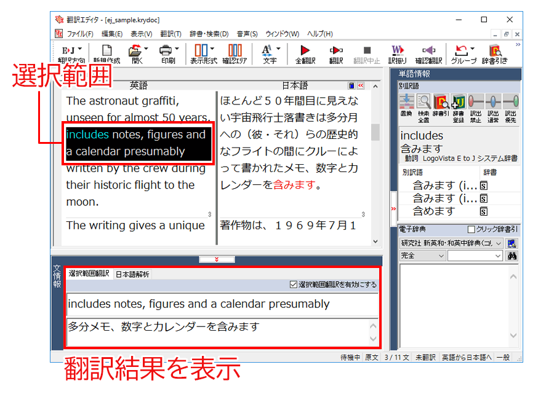Open the search-term combo box next to 完全

pyautogui.click(x=475, y=256)
